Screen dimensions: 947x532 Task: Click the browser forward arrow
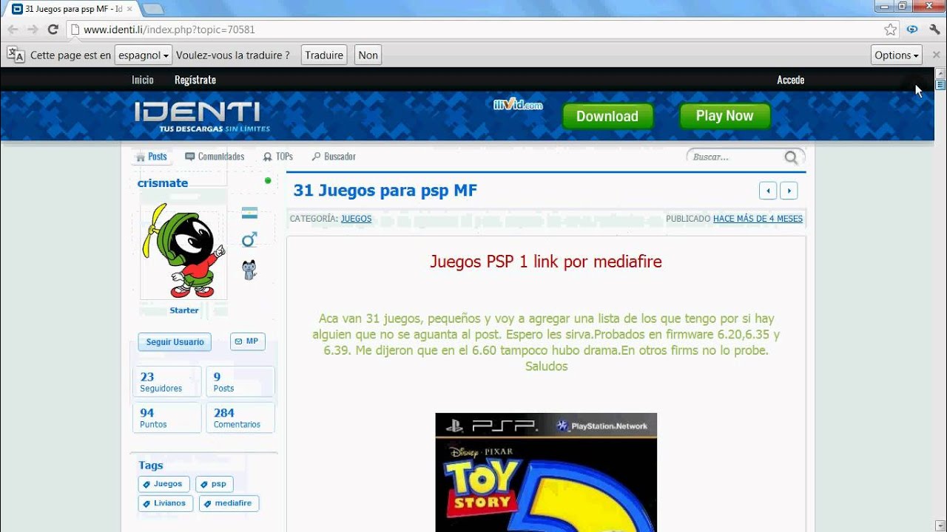pyautogui.click(x=33, y=30)
